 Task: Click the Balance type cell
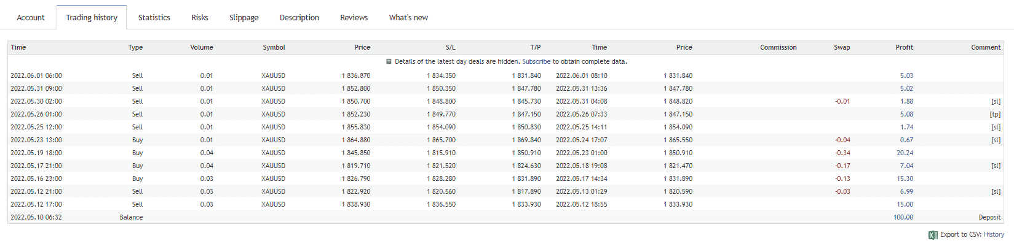click(131, 217)
